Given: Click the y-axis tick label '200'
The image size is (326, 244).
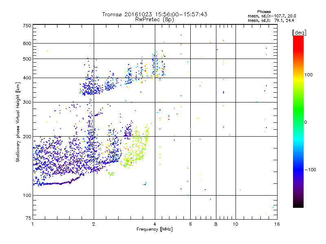Looking at the screenshot, I should pos(27,137).
